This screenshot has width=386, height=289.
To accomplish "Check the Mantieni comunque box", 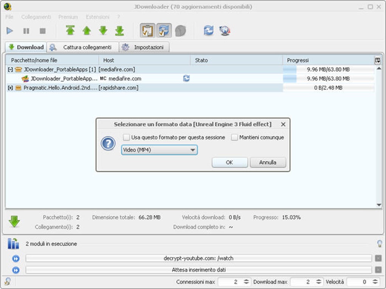I will 234,137.
